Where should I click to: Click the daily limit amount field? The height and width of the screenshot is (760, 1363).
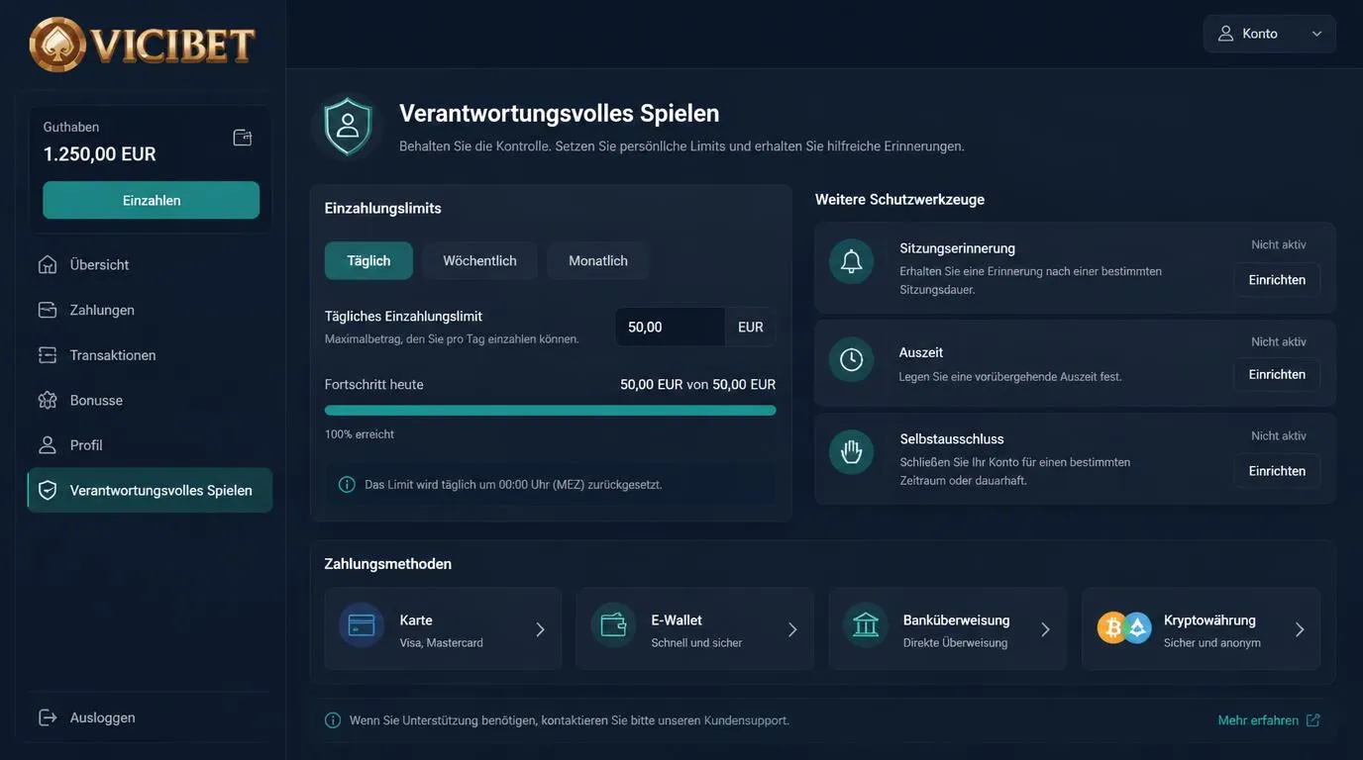click(670, 327)
